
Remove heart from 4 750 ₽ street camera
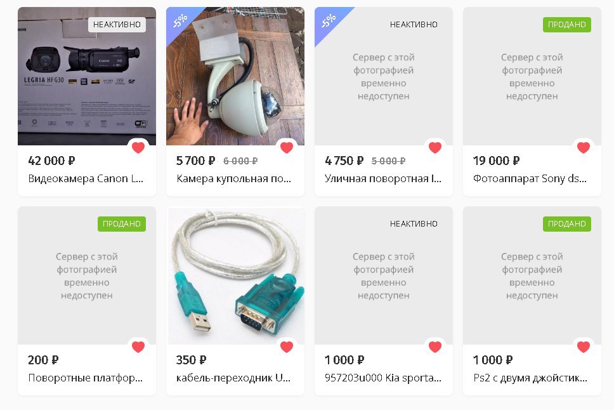coord(435,148)
